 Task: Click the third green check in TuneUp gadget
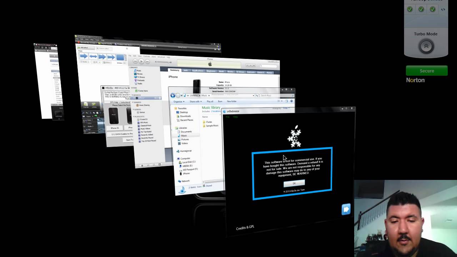click(x=433, y=9)
